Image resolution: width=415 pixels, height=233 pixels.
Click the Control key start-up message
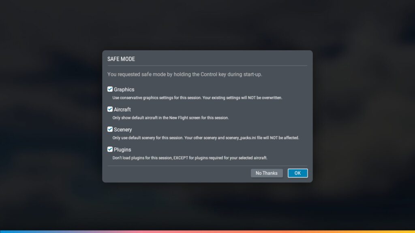point(184,74)
